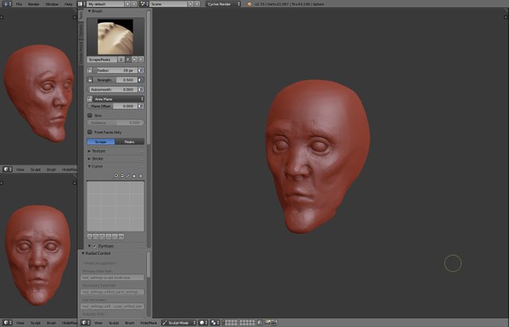Open the Render menu
509x327 pixels.
click(33, 4)
